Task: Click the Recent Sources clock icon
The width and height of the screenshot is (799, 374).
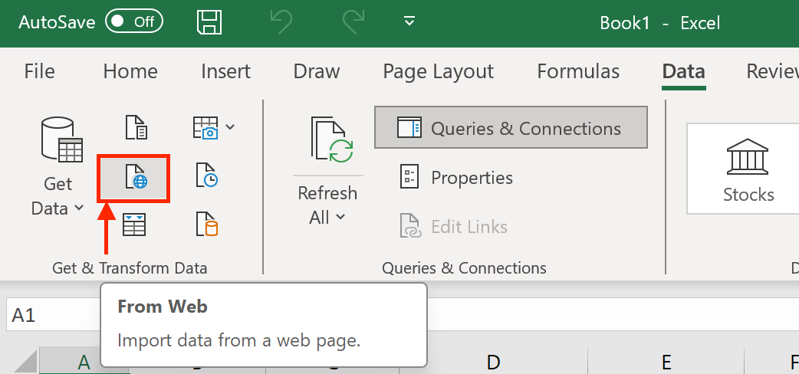Action: click(x=207, y=175)
